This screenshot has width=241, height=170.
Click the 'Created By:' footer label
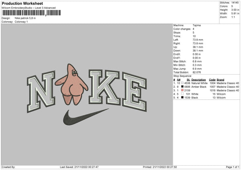8,167
